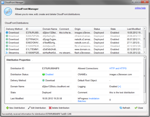
Task: Click the 'this is the te...' comment cell
Action: coord(66,33)
